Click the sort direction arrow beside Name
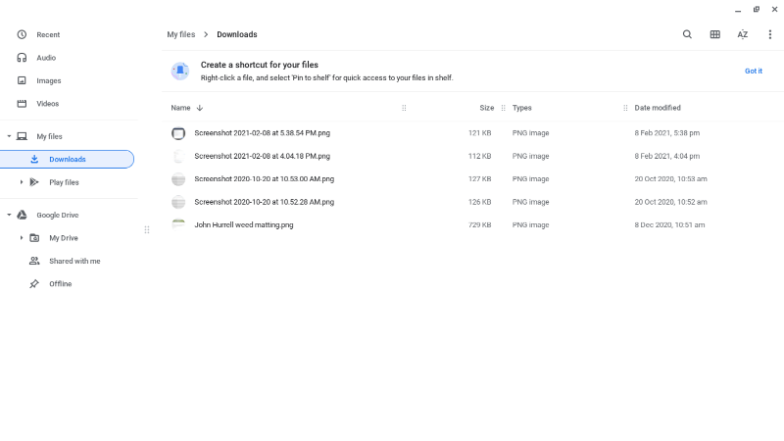The height and width of the screenshot is (441, 784). pyautogui.click(x=200, y=108)
